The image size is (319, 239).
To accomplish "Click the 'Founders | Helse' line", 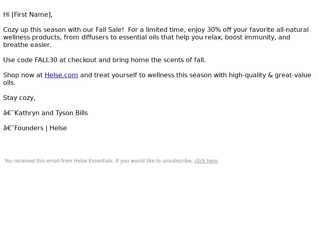I will coord(41,128).
